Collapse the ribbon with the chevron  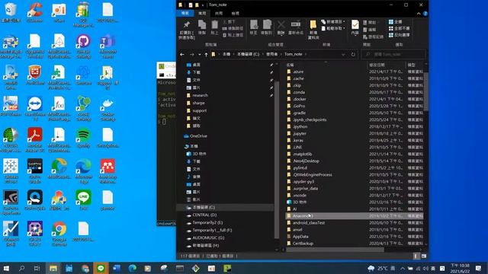point(419,14)
